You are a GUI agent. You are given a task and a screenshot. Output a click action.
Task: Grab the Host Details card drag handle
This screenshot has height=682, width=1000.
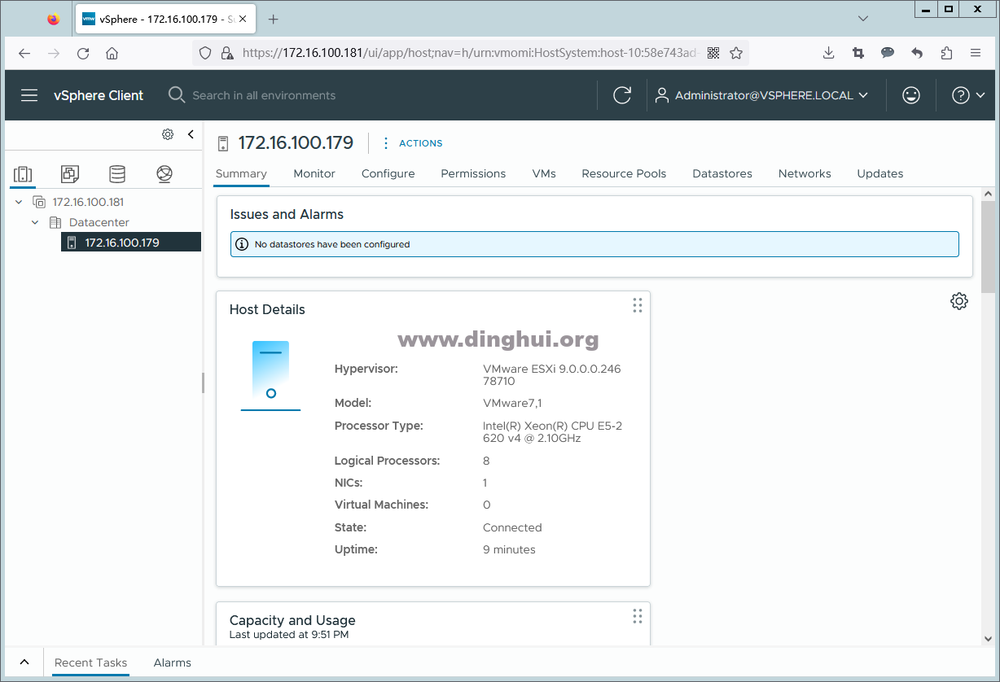637,305
